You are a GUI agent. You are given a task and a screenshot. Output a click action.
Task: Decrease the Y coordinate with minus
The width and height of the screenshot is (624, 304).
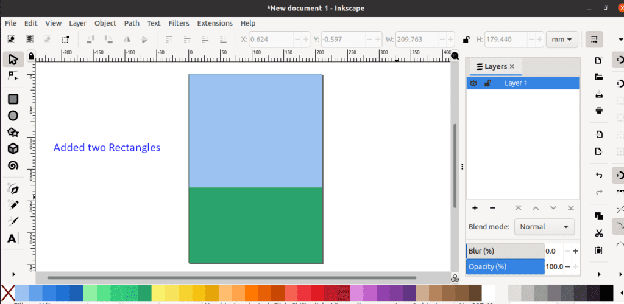click(369, 40)
